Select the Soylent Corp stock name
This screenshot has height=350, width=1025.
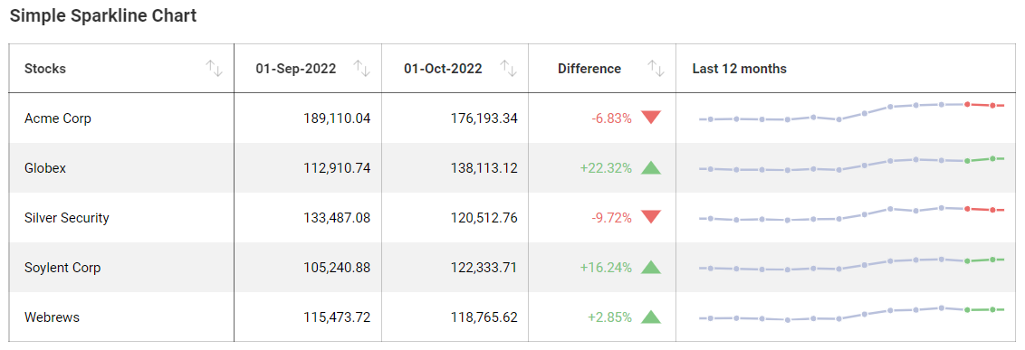coord(62,268)
